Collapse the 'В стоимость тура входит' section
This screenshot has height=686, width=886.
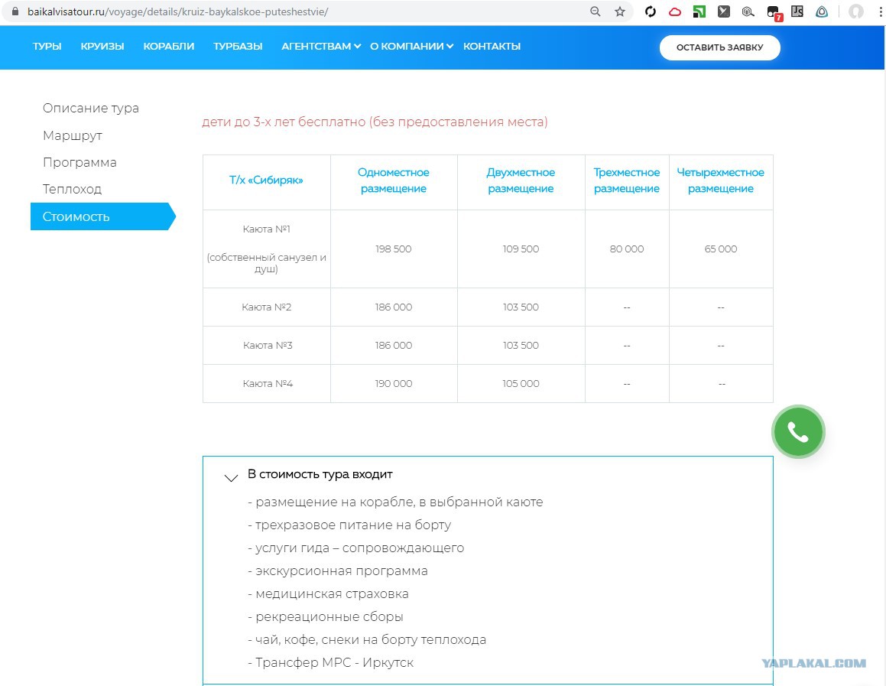231,478
